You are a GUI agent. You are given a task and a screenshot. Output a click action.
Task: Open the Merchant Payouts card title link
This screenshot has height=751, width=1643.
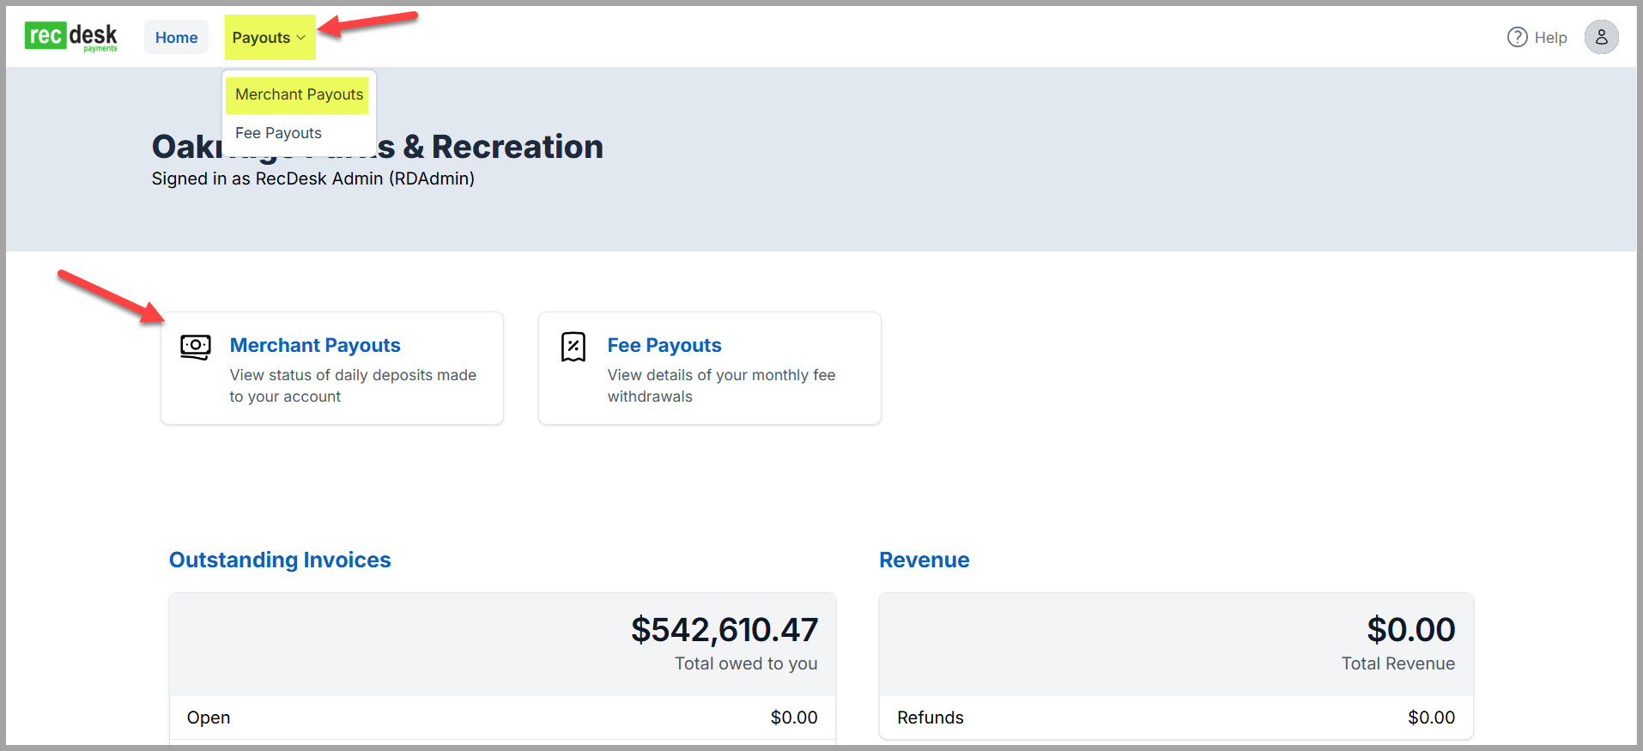point(315,345)
